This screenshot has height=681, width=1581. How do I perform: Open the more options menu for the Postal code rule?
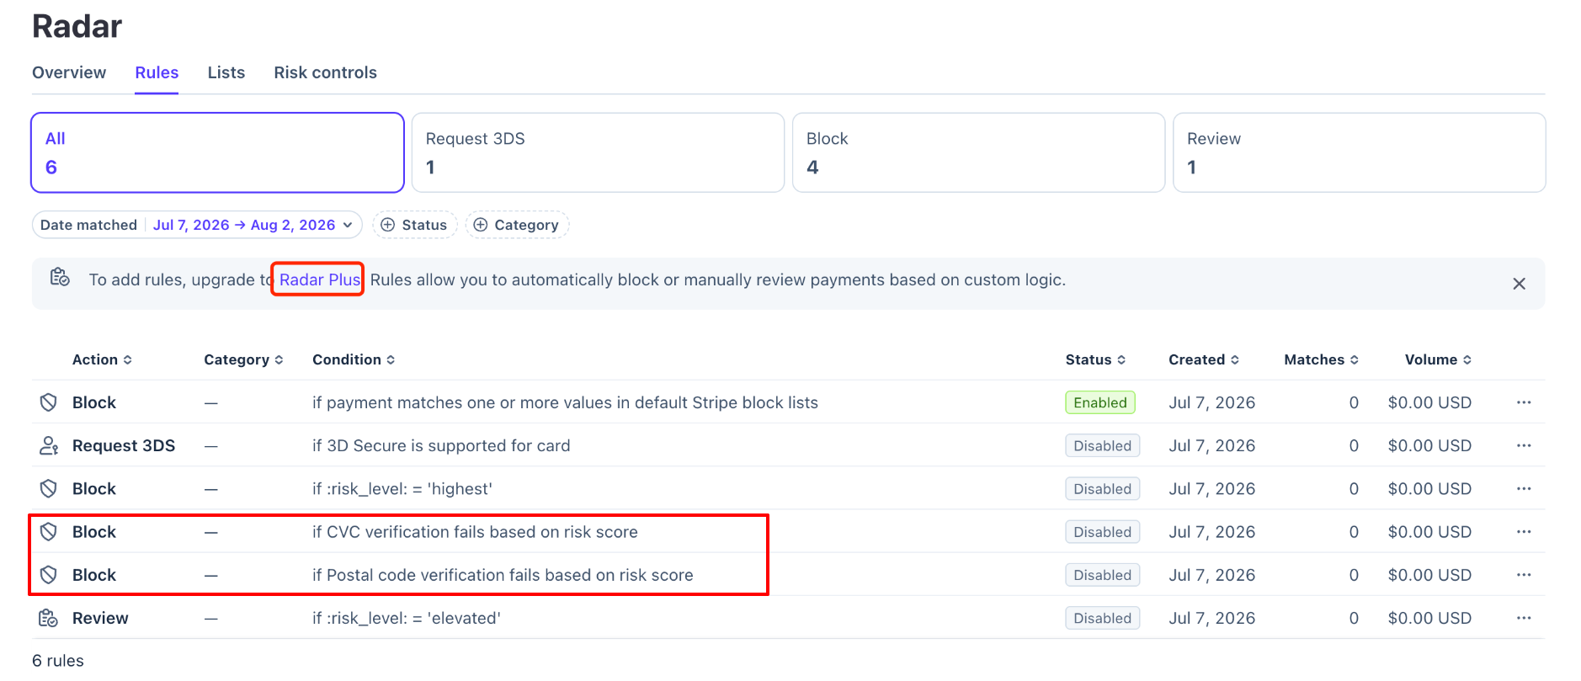click(x=1524, y=574)
